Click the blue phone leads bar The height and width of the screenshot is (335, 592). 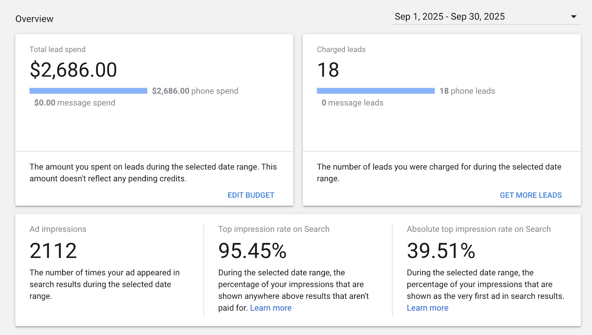click(376, 91)
